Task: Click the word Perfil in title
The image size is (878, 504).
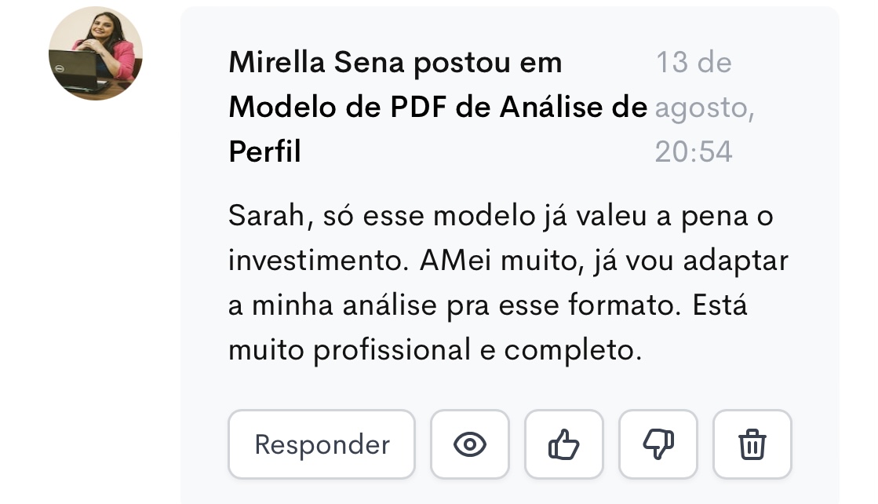Action: [264, 152]
